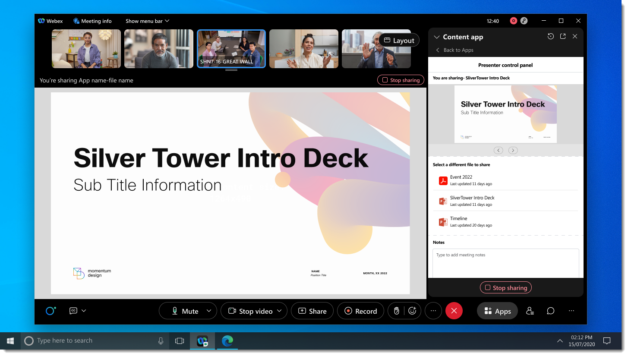Image resolution: width=628 pixels, height=356 pixels.
Task: Click the taskbar clock showing 02:12 PM
Action: 582,340
